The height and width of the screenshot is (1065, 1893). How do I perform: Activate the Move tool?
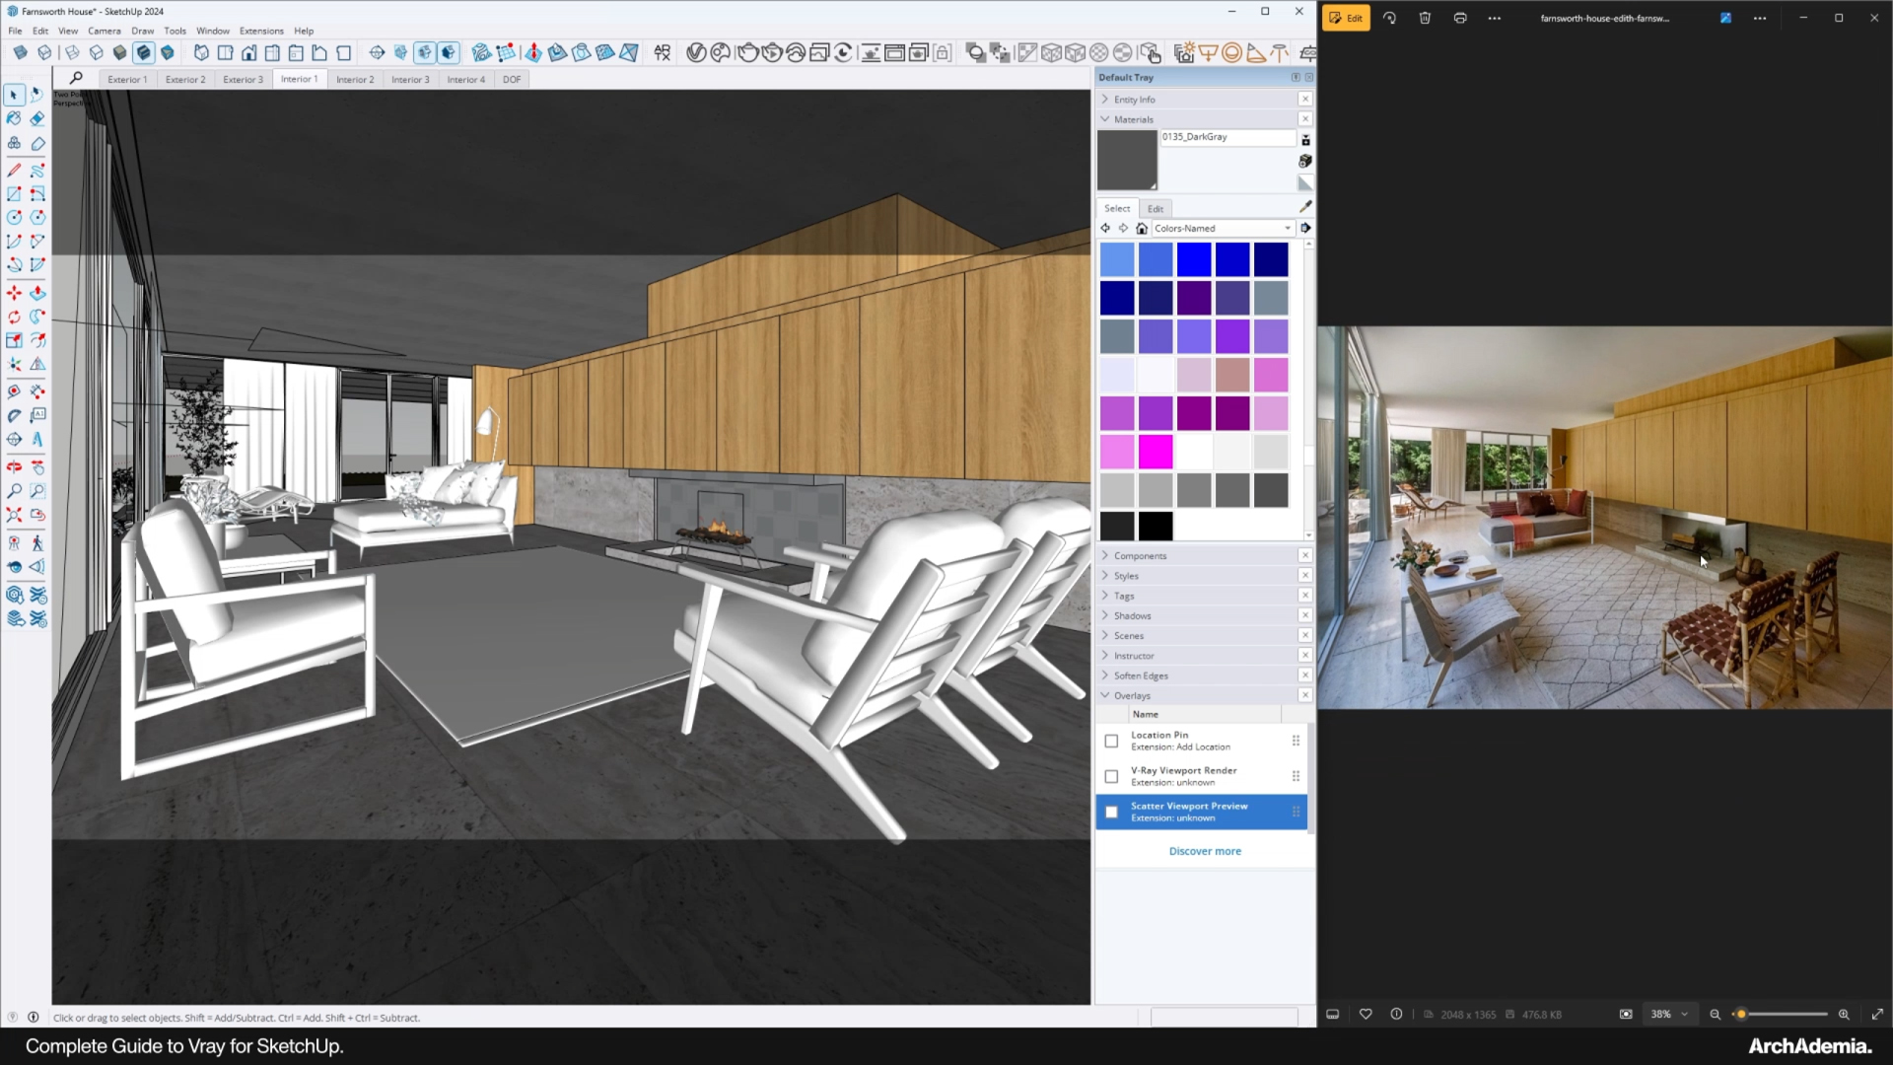[14, 293]
